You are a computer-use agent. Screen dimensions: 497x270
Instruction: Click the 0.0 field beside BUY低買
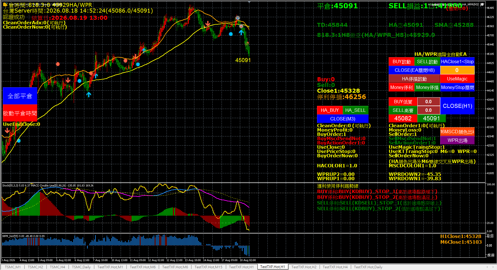pos(428,102)
